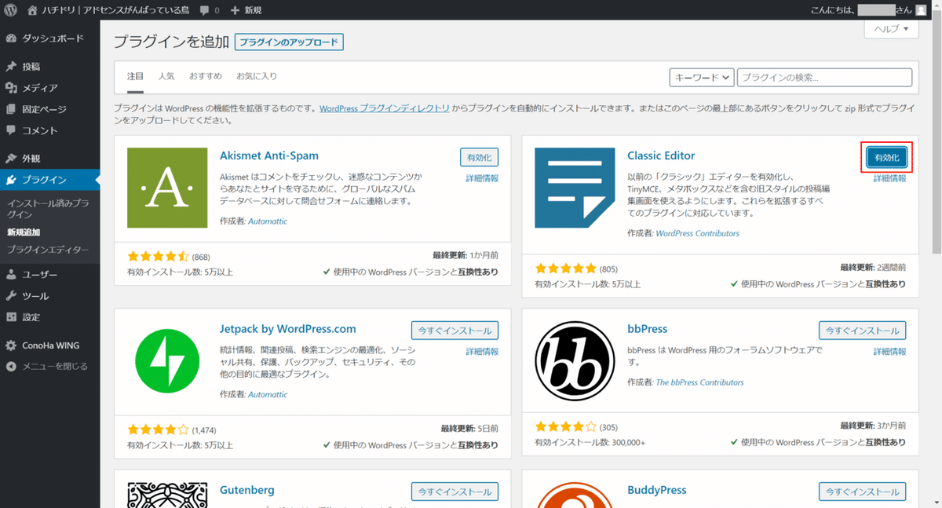Expand the ヘルプ help dropdown
This screenshot has height=508, width=942.
pyautogui.click(x=891, y=29)
